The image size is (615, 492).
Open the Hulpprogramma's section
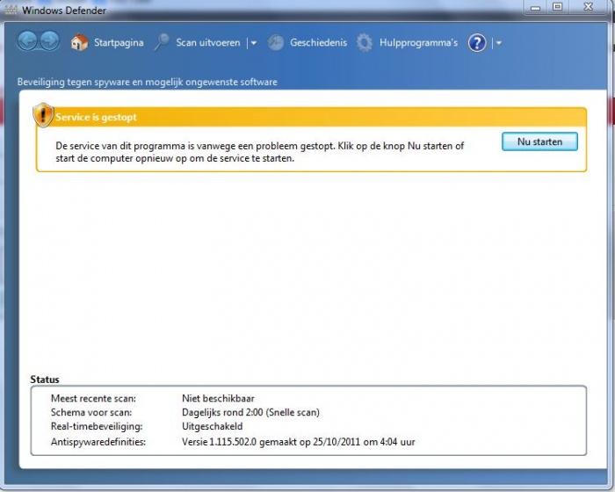[418, 43]
